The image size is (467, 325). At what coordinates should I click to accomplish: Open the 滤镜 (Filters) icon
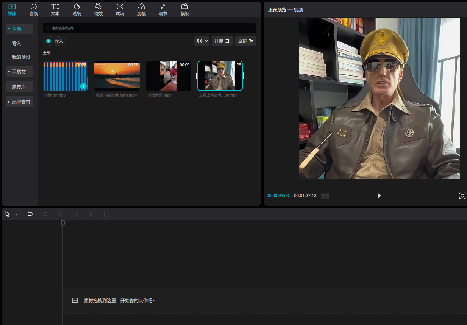(x=142, y=7)
